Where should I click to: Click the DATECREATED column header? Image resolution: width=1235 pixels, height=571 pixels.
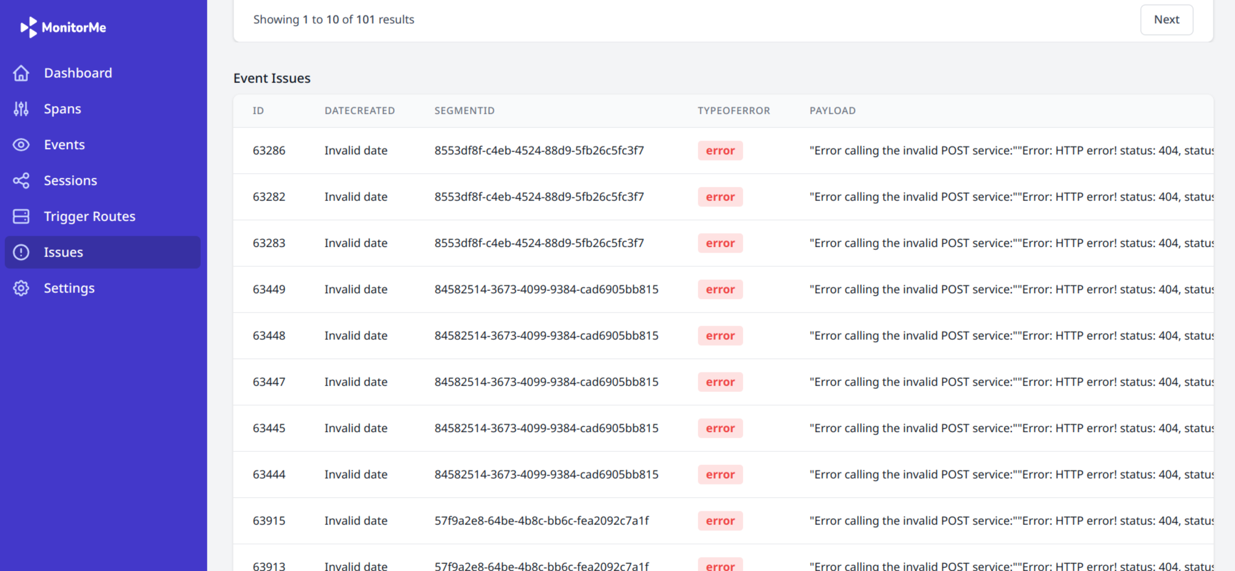coord(359,110)
